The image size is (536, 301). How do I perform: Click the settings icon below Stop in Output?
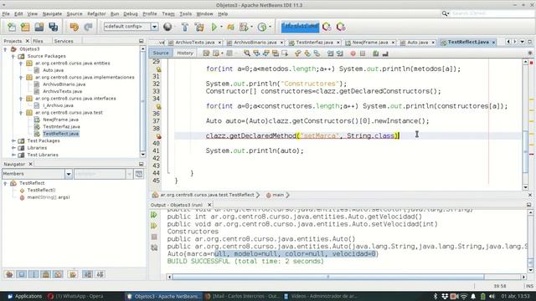[154, 247]
